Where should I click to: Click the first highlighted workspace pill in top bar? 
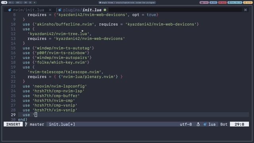pos(4,2)
